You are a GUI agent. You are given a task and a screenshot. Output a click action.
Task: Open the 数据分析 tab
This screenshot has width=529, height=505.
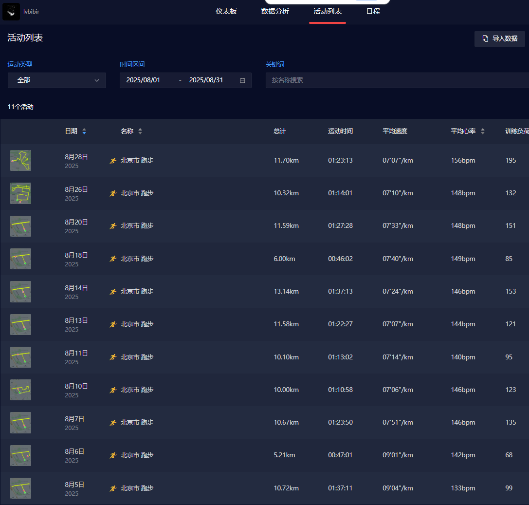point(275,11)
